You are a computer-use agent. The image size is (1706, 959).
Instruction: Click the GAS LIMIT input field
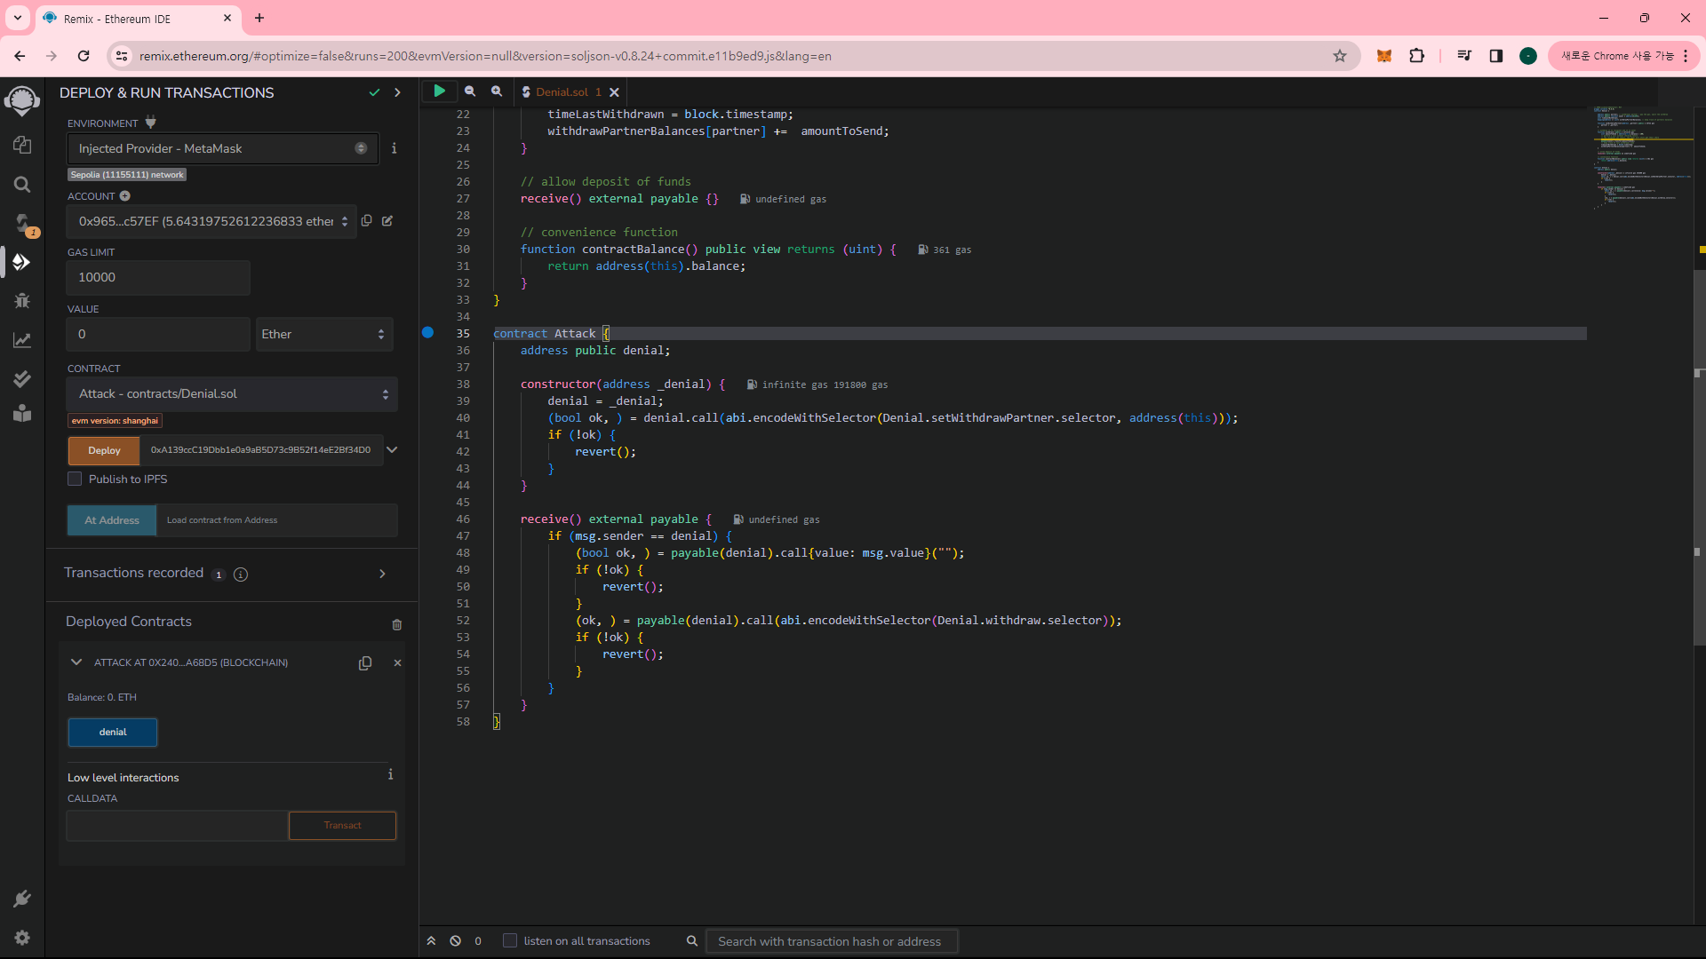pyautogui.click(x=158, y=277)
